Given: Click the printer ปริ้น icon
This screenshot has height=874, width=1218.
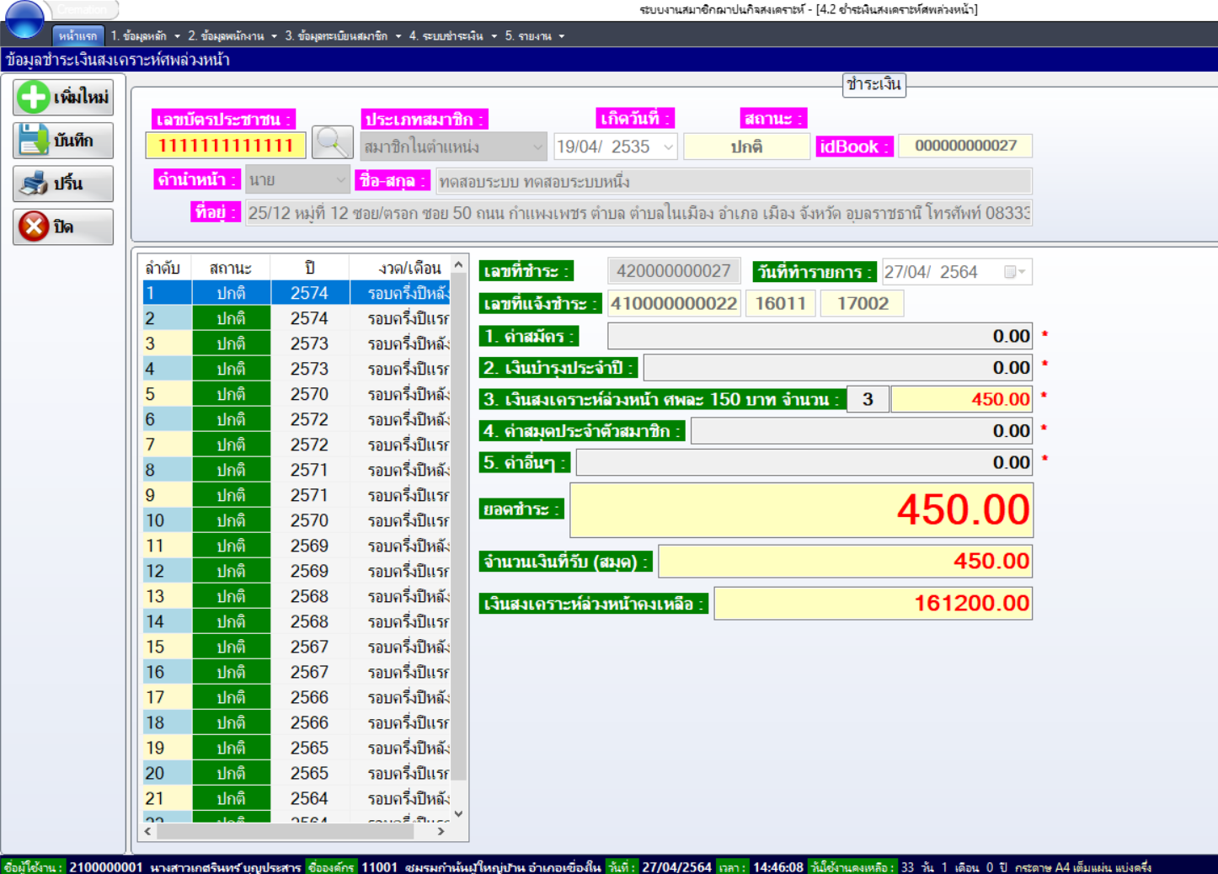Looking at the screenshot, I should coord(34,184).
